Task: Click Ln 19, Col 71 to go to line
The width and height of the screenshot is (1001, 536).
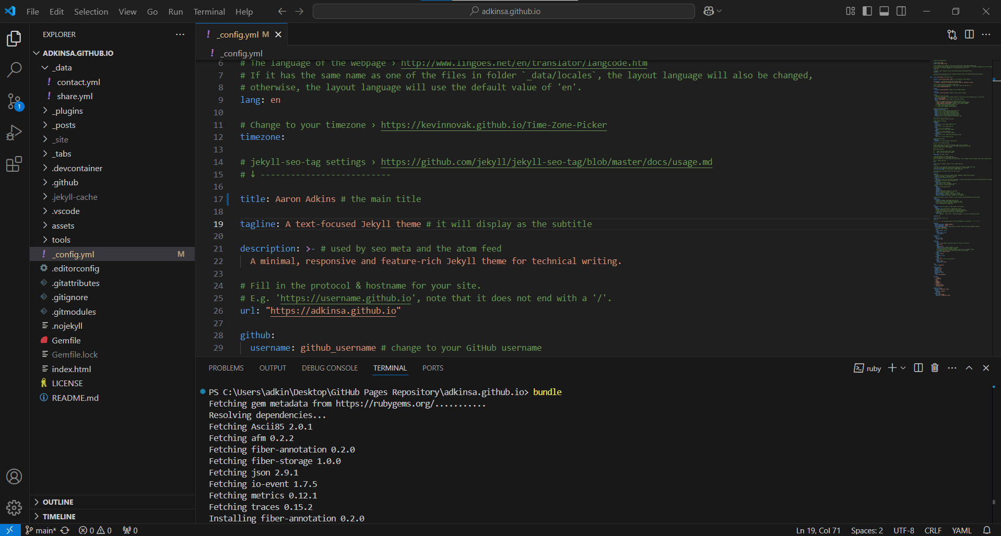Action: pyautogui.click(x=818, y=530)
